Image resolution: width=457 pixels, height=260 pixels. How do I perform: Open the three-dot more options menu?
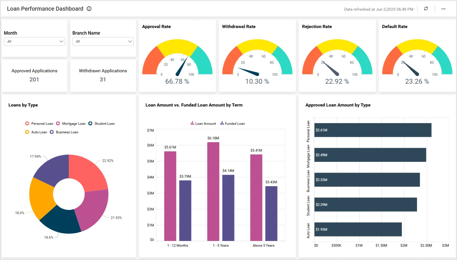tap(443, 9)
